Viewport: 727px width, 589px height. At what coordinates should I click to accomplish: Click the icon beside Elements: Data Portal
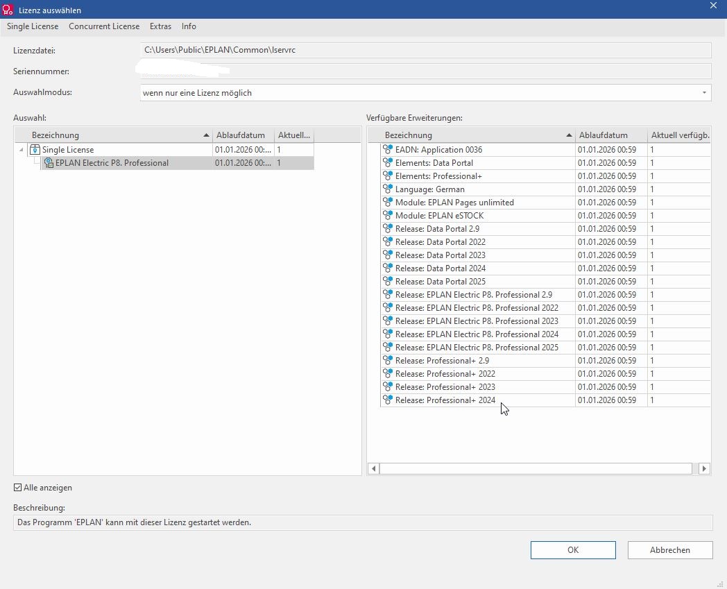click(x=388, y=163)
